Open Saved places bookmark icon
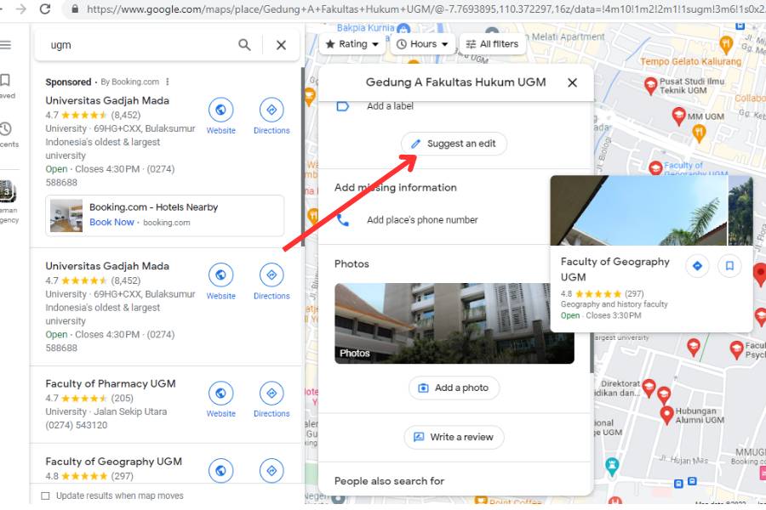The height and width of the screenshot is (510, 766). click(x=5, y=80)
